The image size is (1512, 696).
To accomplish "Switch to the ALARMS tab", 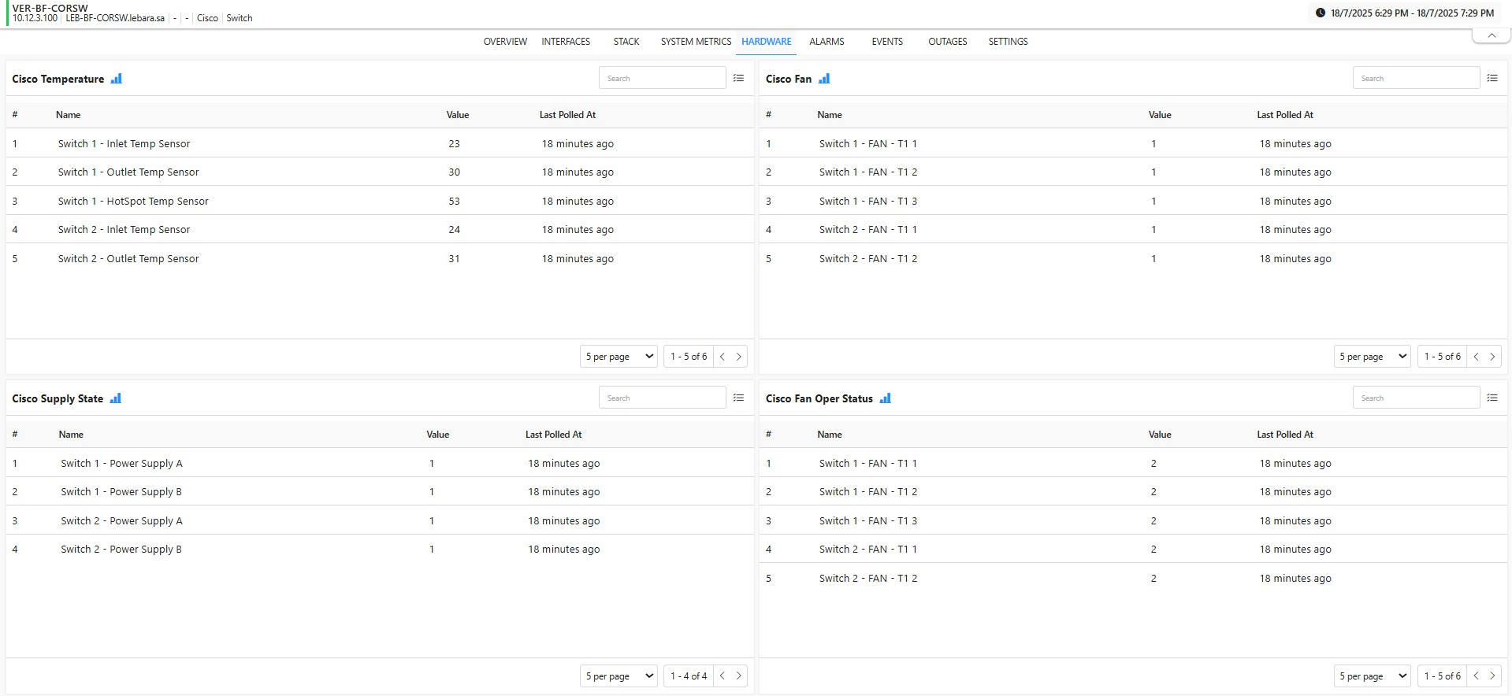I will (x=827, y=42).
